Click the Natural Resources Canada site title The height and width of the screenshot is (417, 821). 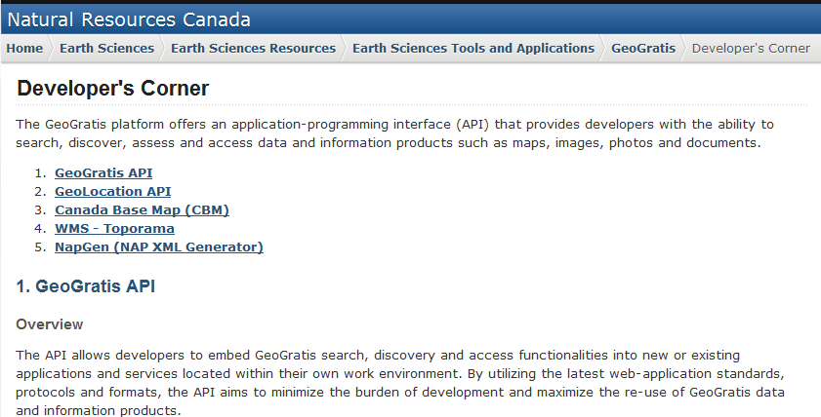coord(129,19)
